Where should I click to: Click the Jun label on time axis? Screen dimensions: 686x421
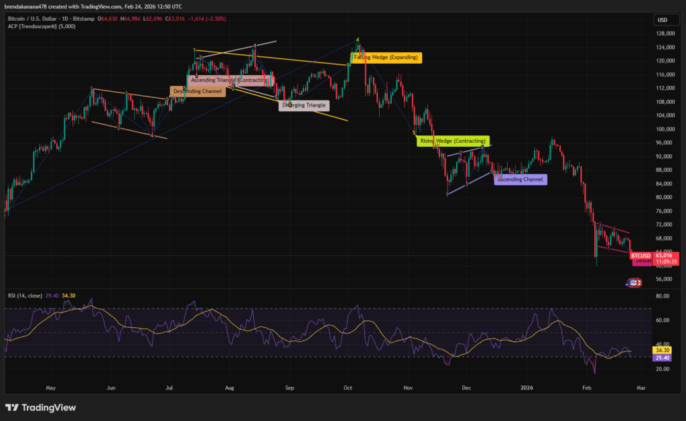(x=111, y=387)
